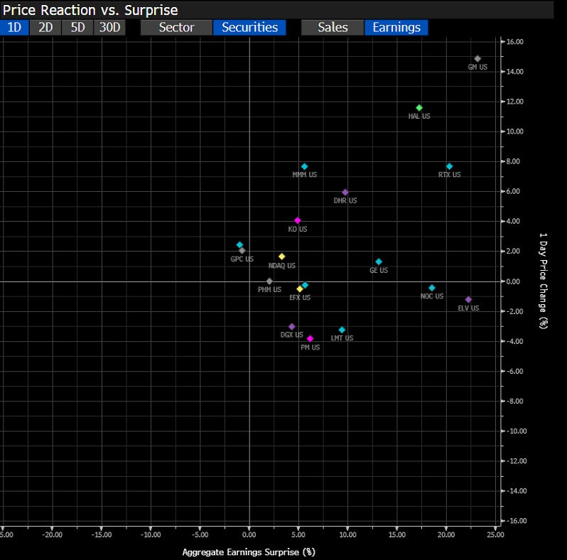Screen dimensions: 567x560
Task: Click the RTX US ticker label
Action: (x=449, y=174)
